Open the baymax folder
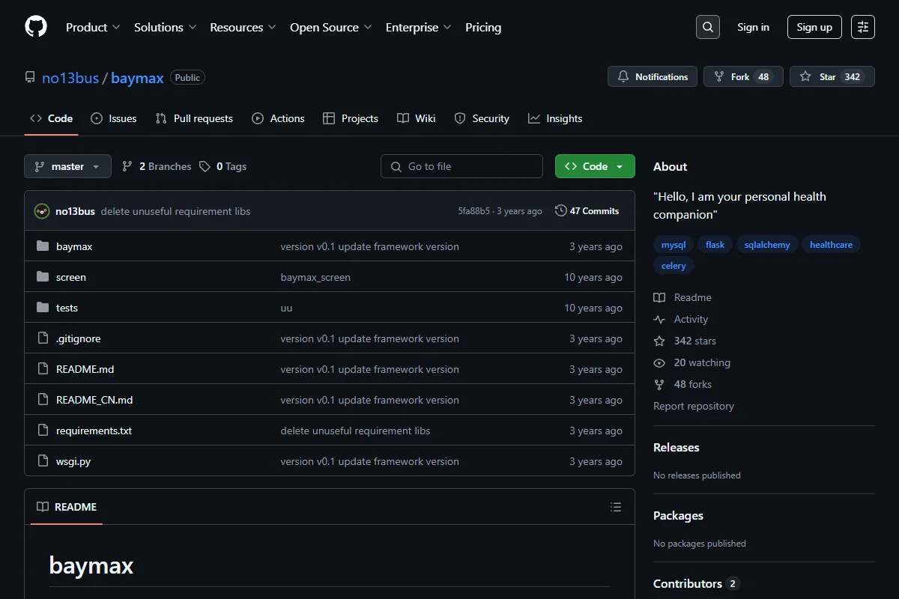 pyautogui.click(x=74, y=246)
